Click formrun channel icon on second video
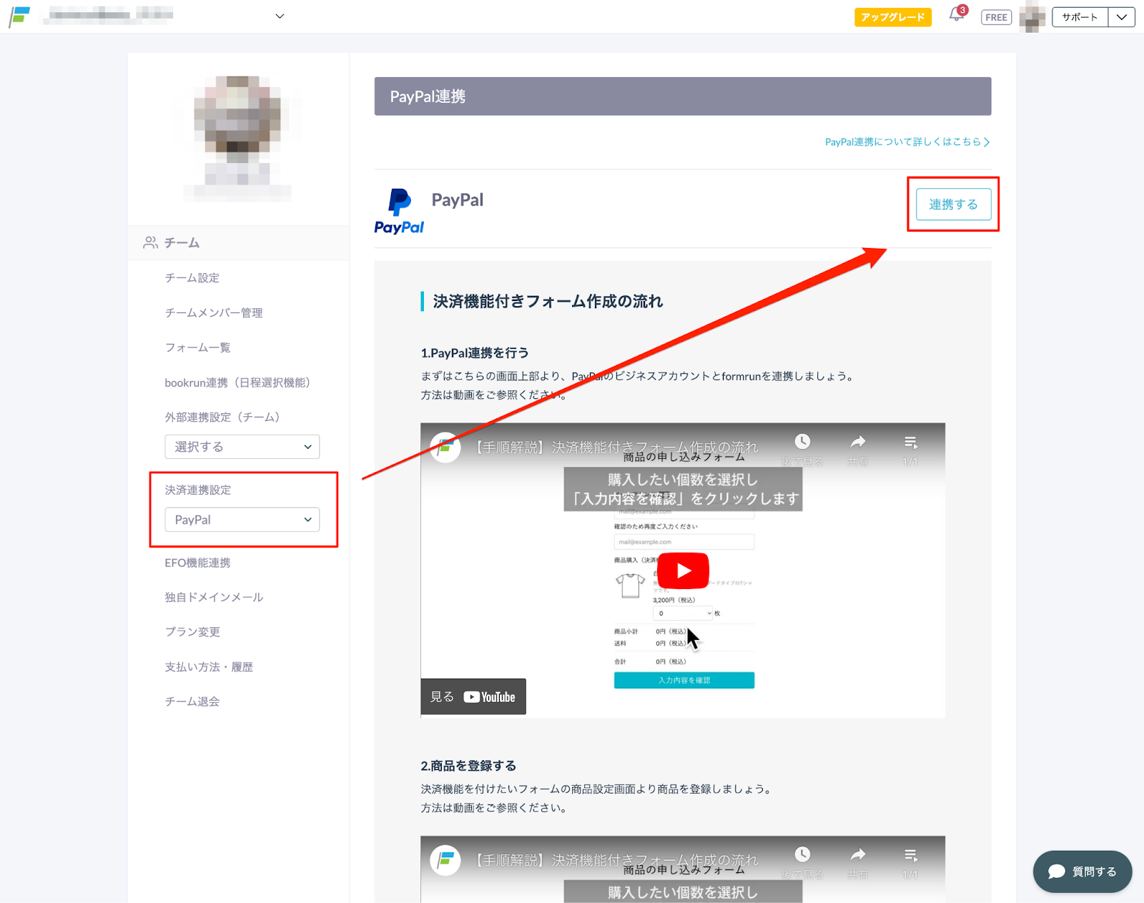 tap(445, 860)
